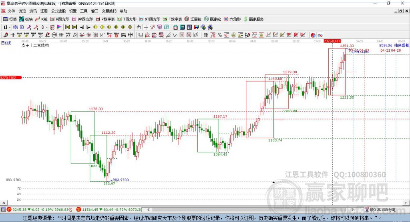410x222 pixels.
Task: Restore the inner chart window
Action: [401, 11]
